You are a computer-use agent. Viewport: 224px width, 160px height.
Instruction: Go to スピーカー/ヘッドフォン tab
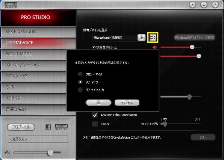click(34, 65)
